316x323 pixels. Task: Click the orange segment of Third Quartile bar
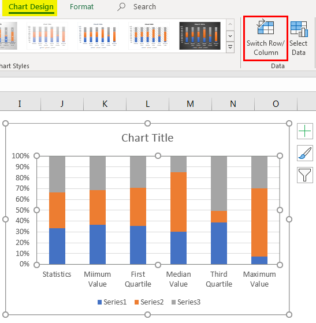click(x=219, y=217)
